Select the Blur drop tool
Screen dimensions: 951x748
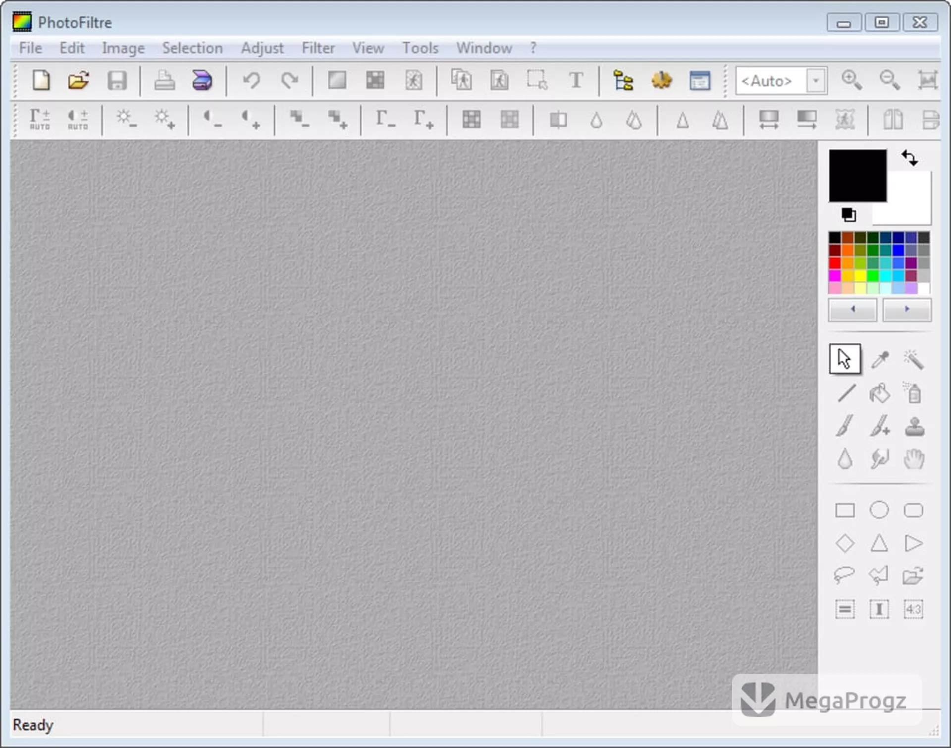pos(845,459)
